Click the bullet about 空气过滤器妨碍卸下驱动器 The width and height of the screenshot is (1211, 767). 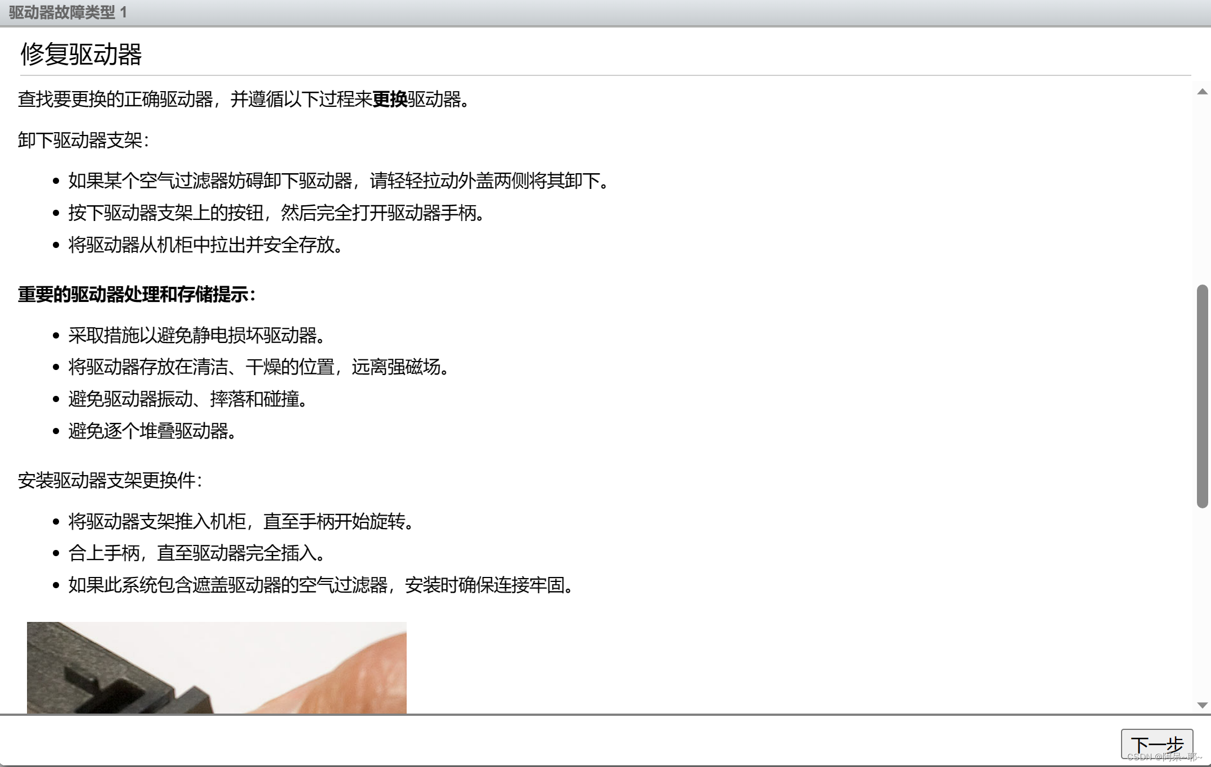337,181
